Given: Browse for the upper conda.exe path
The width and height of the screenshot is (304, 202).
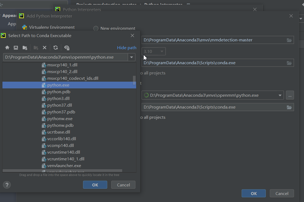Looking at the screenshot, I should tap(289, 63).
